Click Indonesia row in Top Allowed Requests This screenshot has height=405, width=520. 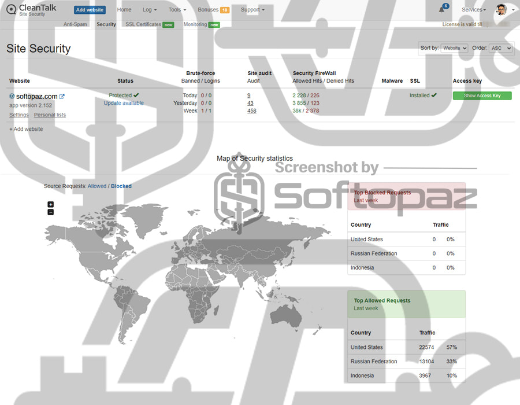point(407,376)
